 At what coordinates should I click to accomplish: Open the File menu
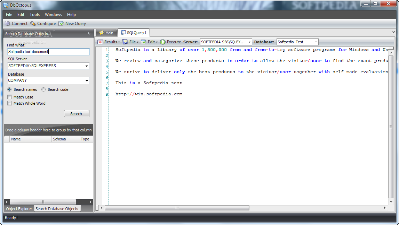(x=9, y=15)
